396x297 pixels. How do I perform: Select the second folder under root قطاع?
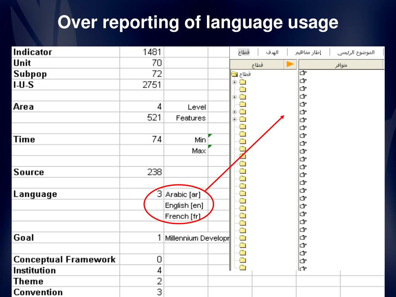coord(242,89)
